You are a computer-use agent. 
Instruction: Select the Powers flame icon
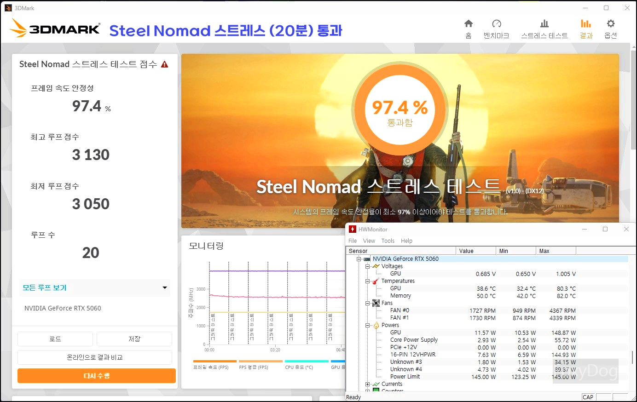click(376, 325)
